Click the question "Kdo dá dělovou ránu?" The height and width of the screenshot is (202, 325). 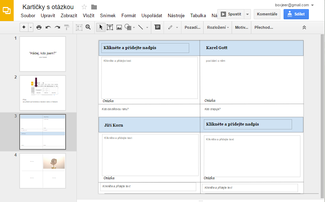coord(115,109)
